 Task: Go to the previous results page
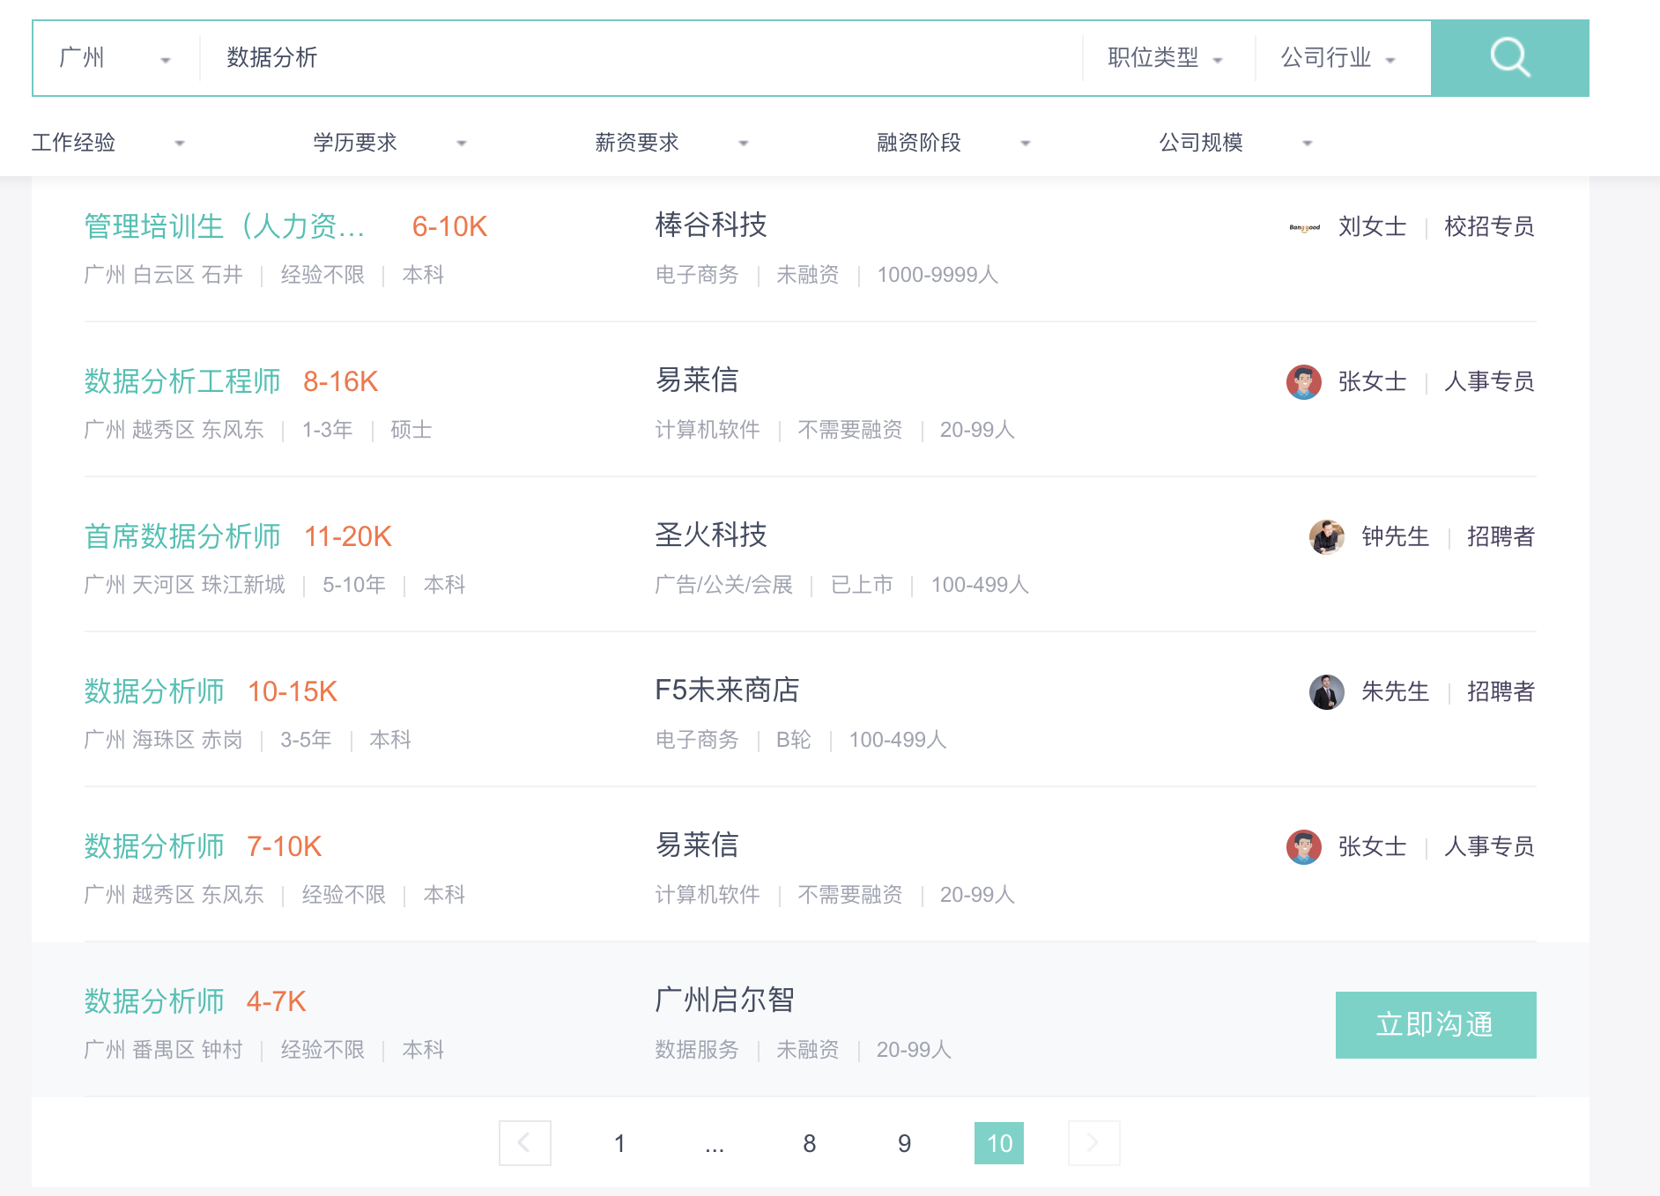525,1143
